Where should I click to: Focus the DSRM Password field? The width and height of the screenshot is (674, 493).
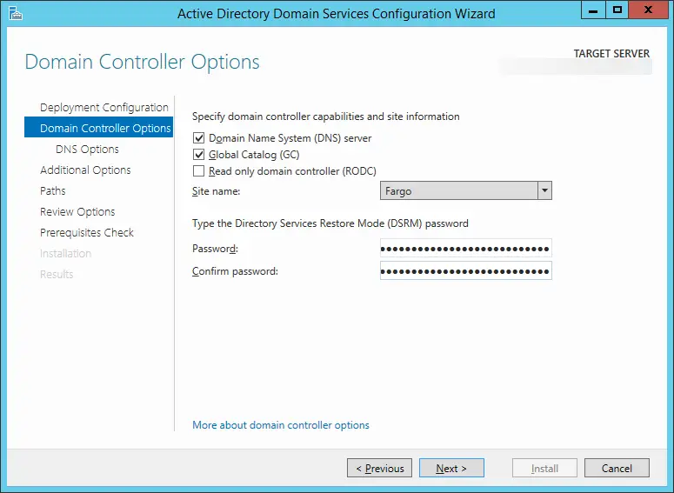[466, 249]
